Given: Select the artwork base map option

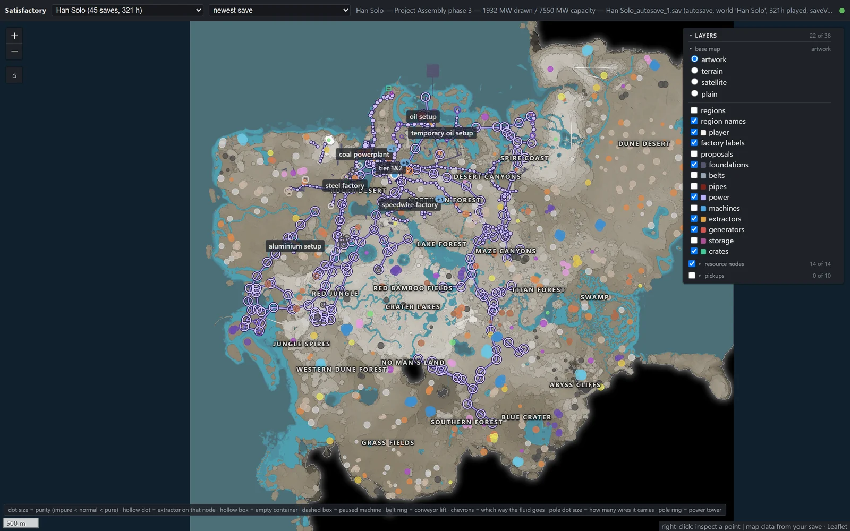Looking at the screenshot, I should pos(694,59).
